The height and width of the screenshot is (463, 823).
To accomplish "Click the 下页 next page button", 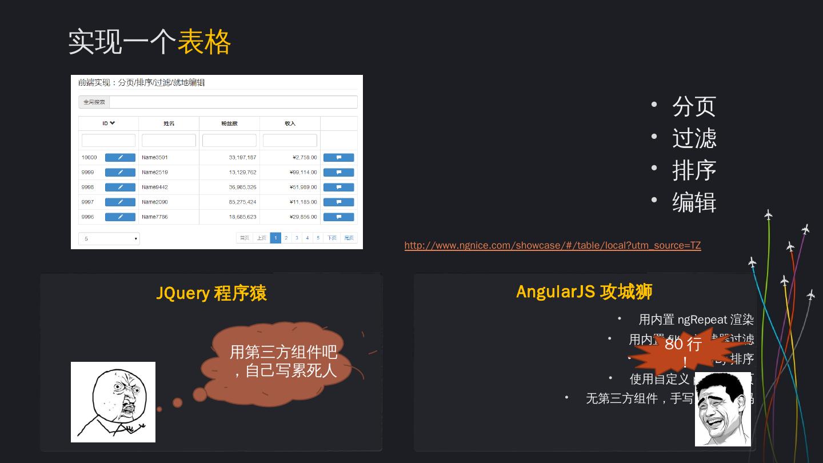I will (x=332, y=238).
